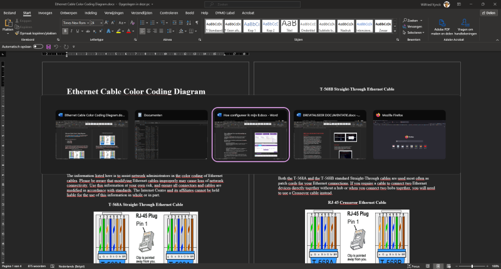Switch to the Verzendlijsten tab
This screenshot has height=269, width=501.
142,13
